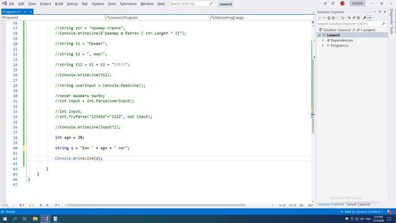Collapse the Lesson2 project node

point(320,35)
